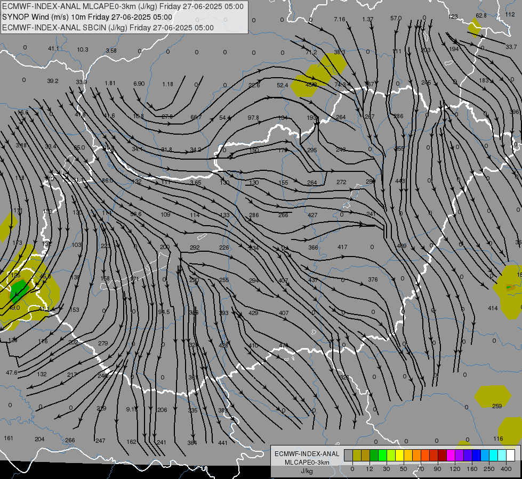522x479 pixels.
Task: Click the map value 52.4
Action: coord(282,86)
